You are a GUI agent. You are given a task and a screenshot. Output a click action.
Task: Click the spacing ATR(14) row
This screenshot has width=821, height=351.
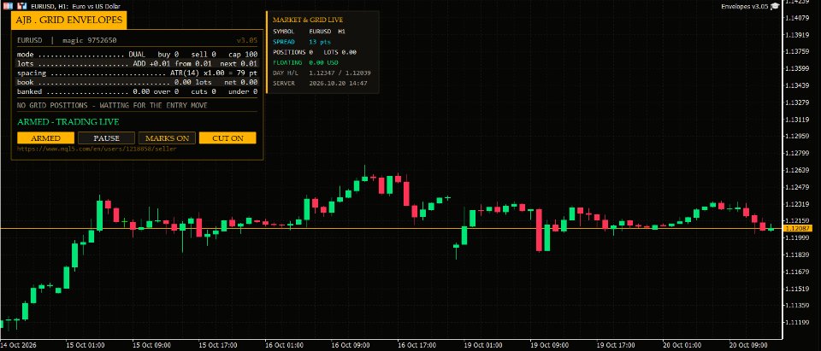point(137,73)
